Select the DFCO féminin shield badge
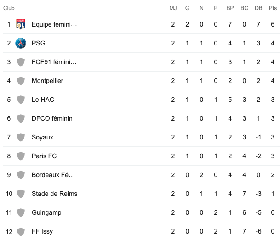The width and height of the screenshot is (280, 251). [x=21, y=118]
